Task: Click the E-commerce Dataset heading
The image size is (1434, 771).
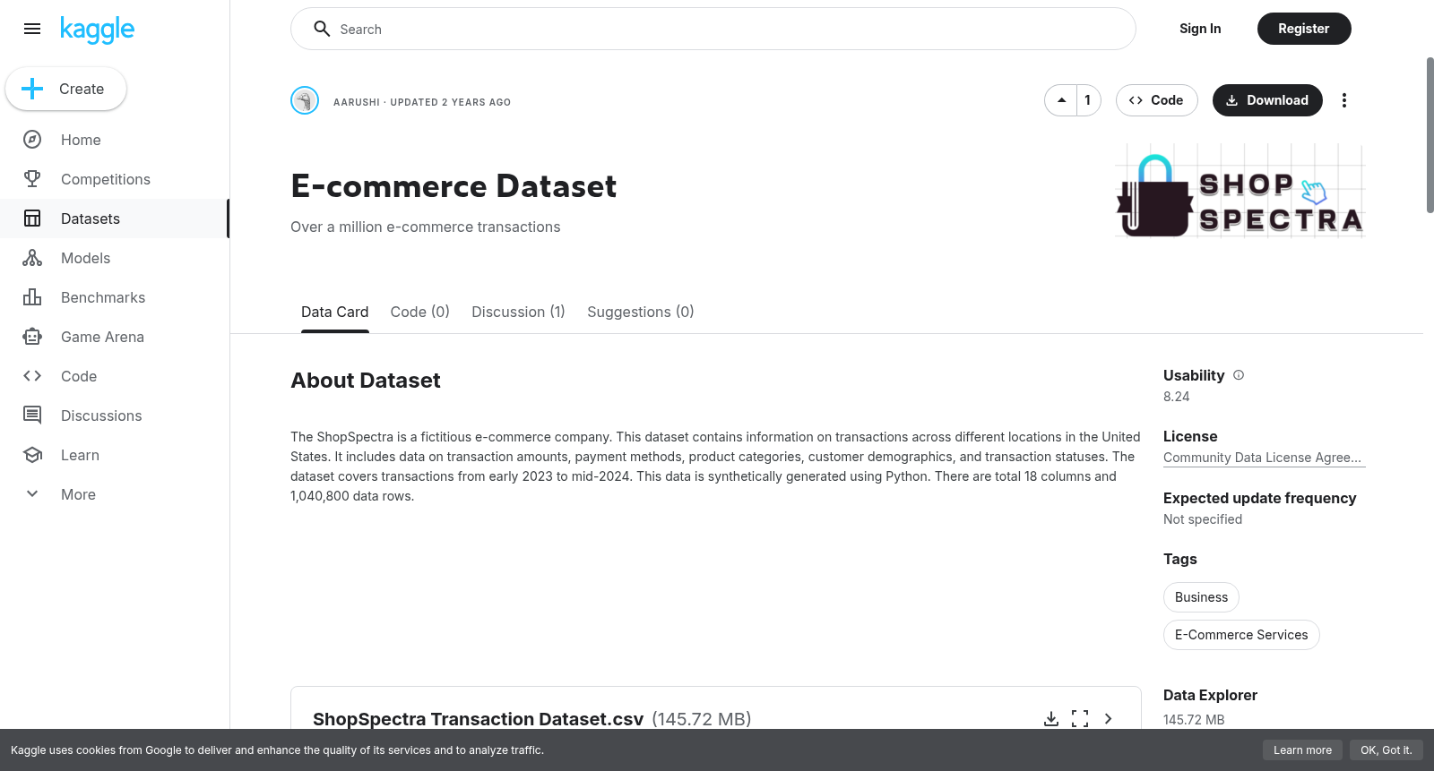Action: [454, 186]
